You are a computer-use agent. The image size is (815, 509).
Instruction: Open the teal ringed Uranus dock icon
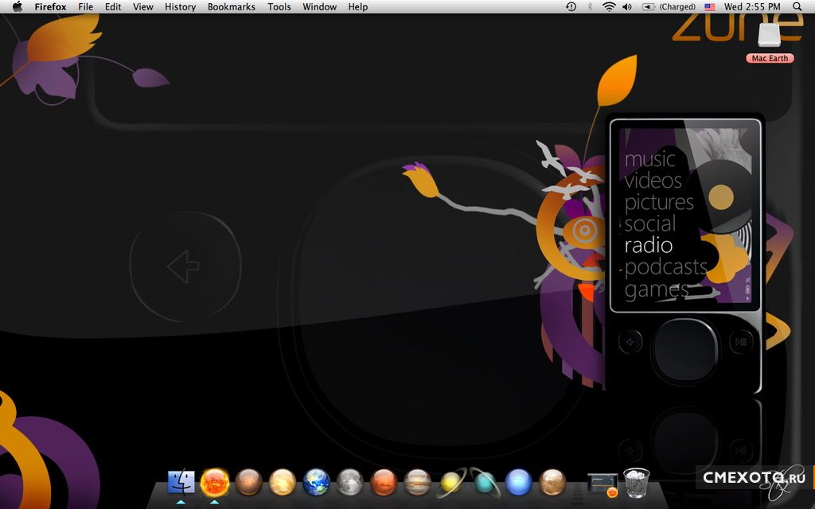pos(484,482)
